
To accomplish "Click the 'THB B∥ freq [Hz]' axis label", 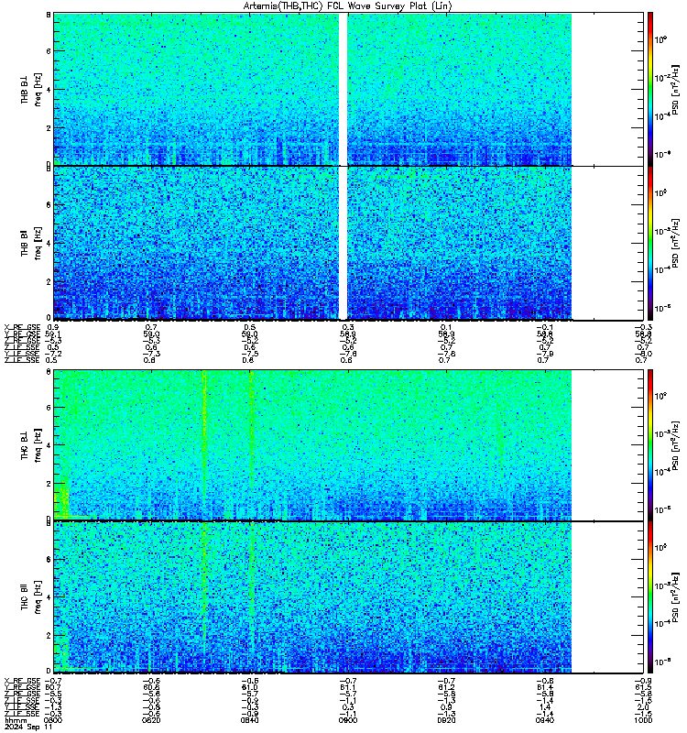I will [31, 243].
